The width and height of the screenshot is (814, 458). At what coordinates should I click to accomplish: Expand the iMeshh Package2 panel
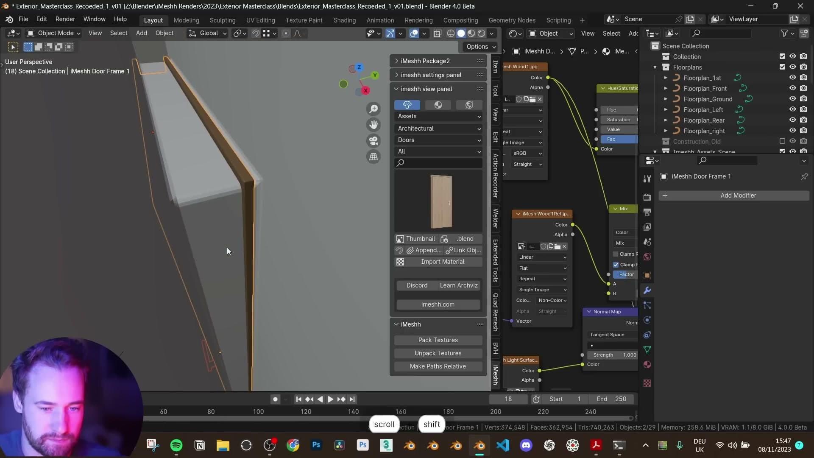coord(438,61)
